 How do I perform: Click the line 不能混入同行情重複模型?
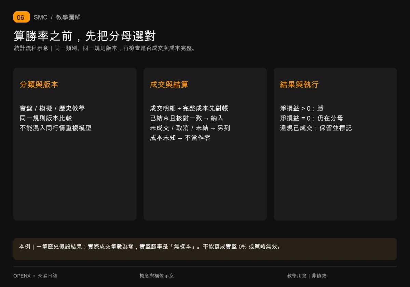coord(56,128)
